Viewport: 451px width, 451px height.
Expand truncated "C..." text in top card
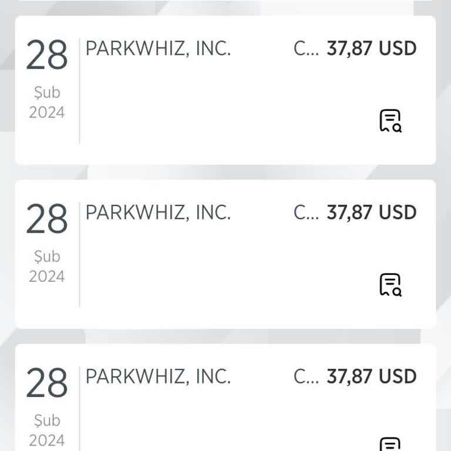[305, 49]
